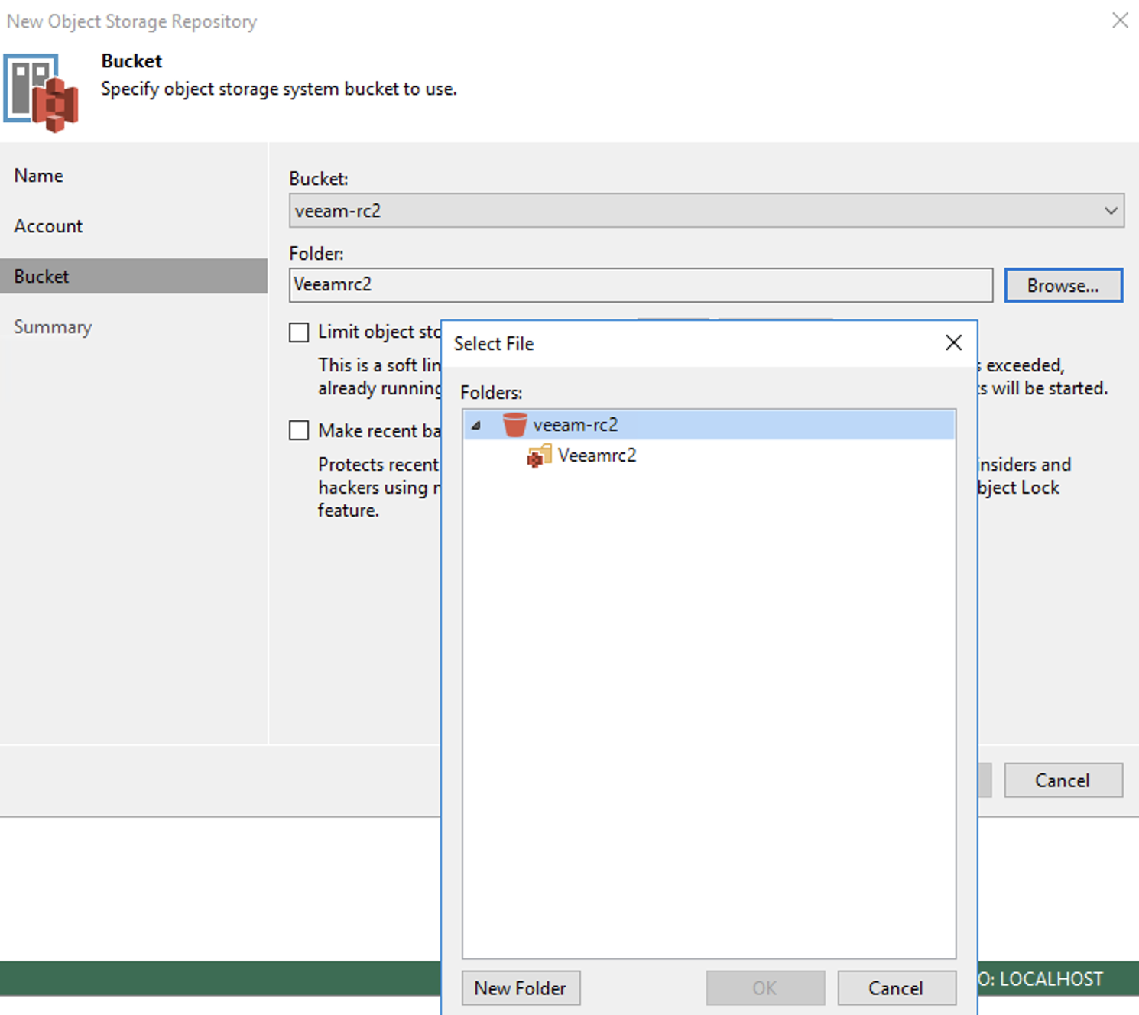Go to the Name wizard step
The width and height of the screenshot is (1139, 1015).
coord(39,176)
